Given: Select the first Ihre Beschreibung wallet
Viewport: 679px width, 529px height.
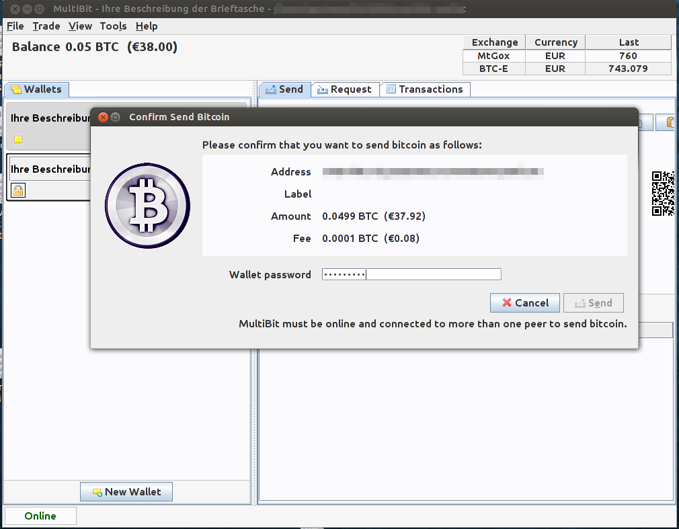Looking at the screenshot, I should tap(48, 126).
